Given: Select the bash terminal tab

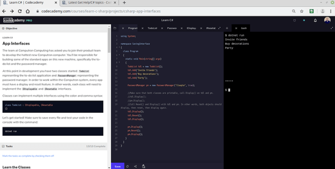Looking at the screenshot, I should point(244,28).
